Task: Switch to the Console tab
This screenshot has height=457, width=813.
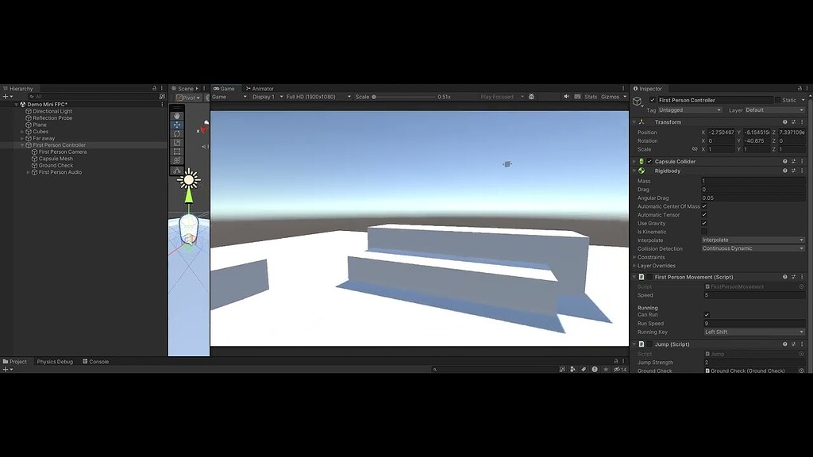Action: (96, 361)
